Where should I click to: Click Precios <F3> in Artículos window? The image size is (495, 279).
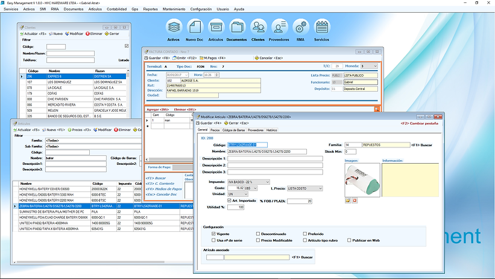[79, 130]
